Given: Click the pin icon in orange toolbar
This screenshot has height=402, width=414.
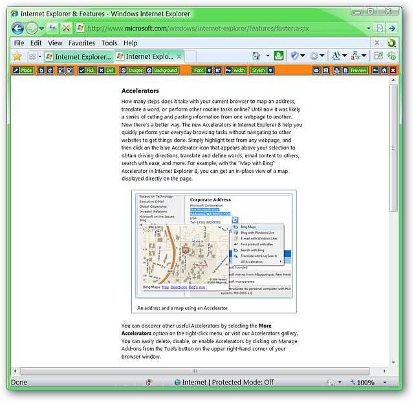Looking at the screenshot, I should tap(375, 71).
